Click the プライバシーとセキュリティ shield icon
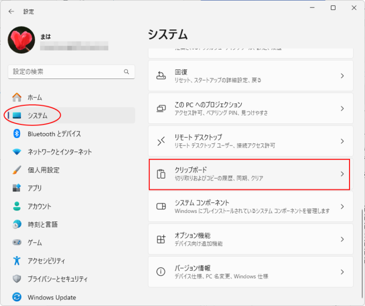 17,278
